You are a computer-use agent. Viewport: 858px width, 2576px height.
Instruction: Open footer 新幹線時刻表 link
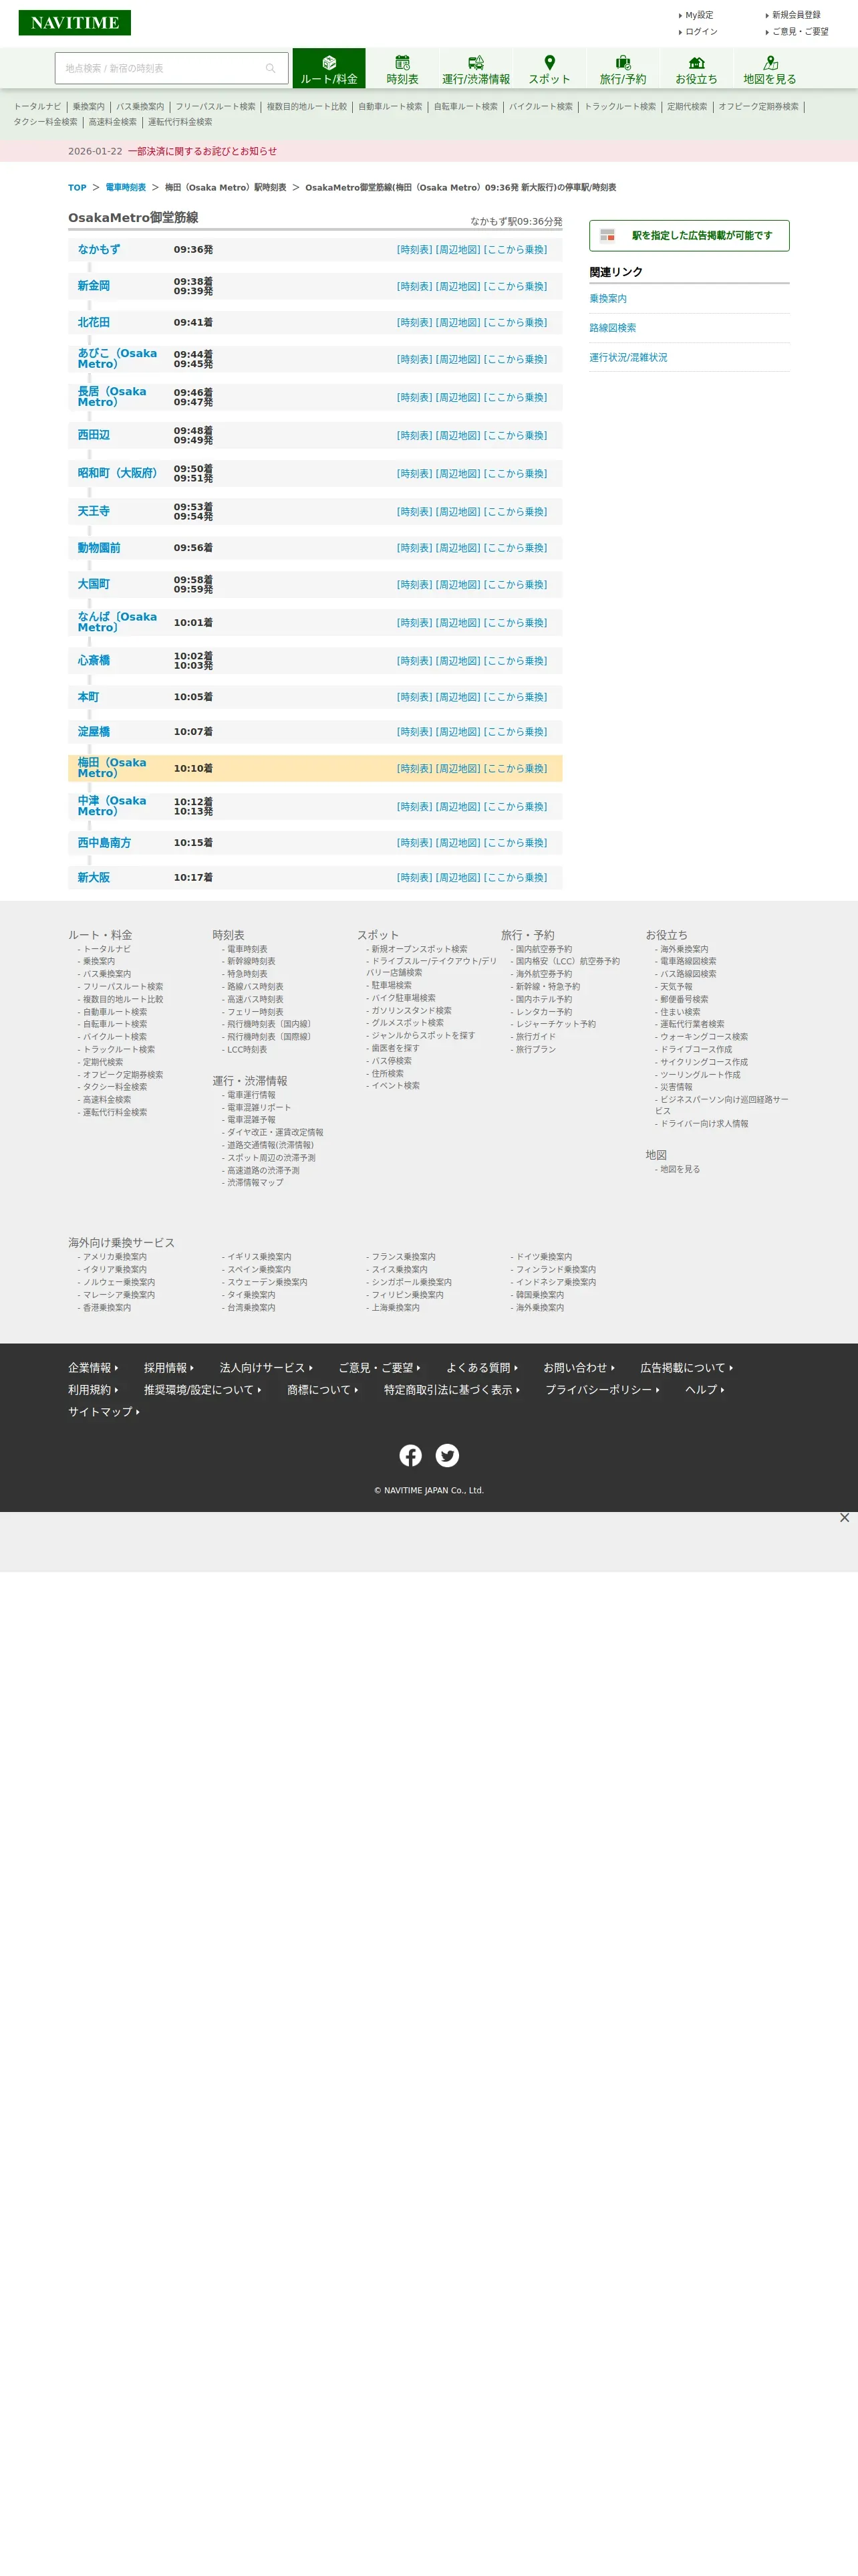[x=251, y=962]
